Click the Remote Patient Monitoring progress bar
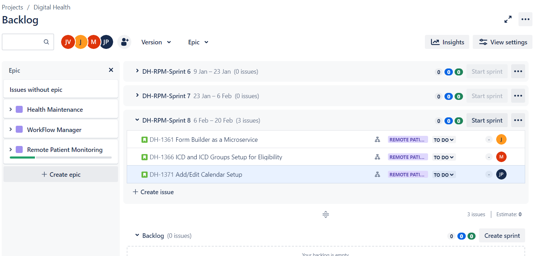This screenshot has height=256, width=537. (x=61, y=158)
